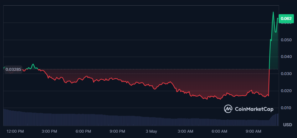Click the USD currency label
The width and height of the screenshot is (297, 138).
click(287, 125)
